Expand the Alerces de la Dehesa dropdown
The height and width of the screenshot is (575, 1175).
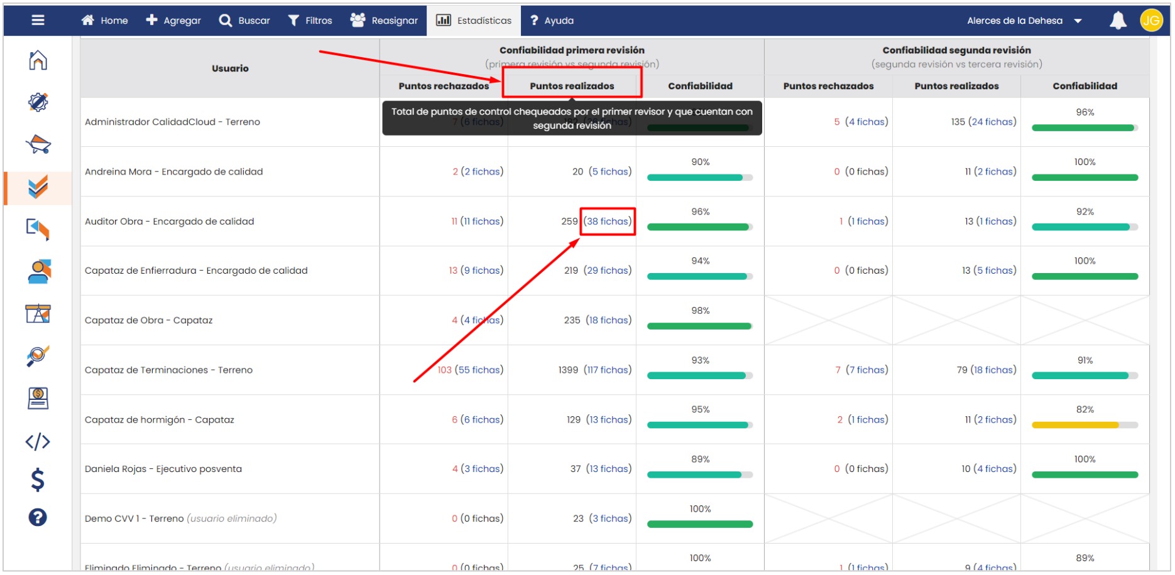point(1024,21)
